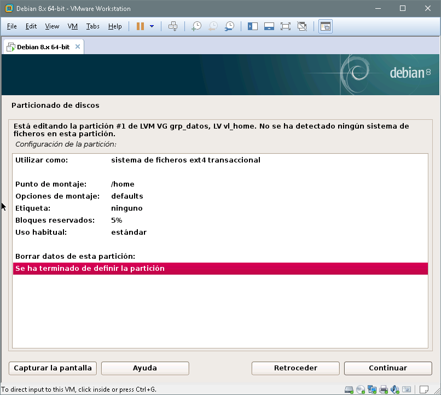Click Send Ctrl+Alt+Del toolbar icon
This screenshot has height=395, width=441.
[173, 26]
